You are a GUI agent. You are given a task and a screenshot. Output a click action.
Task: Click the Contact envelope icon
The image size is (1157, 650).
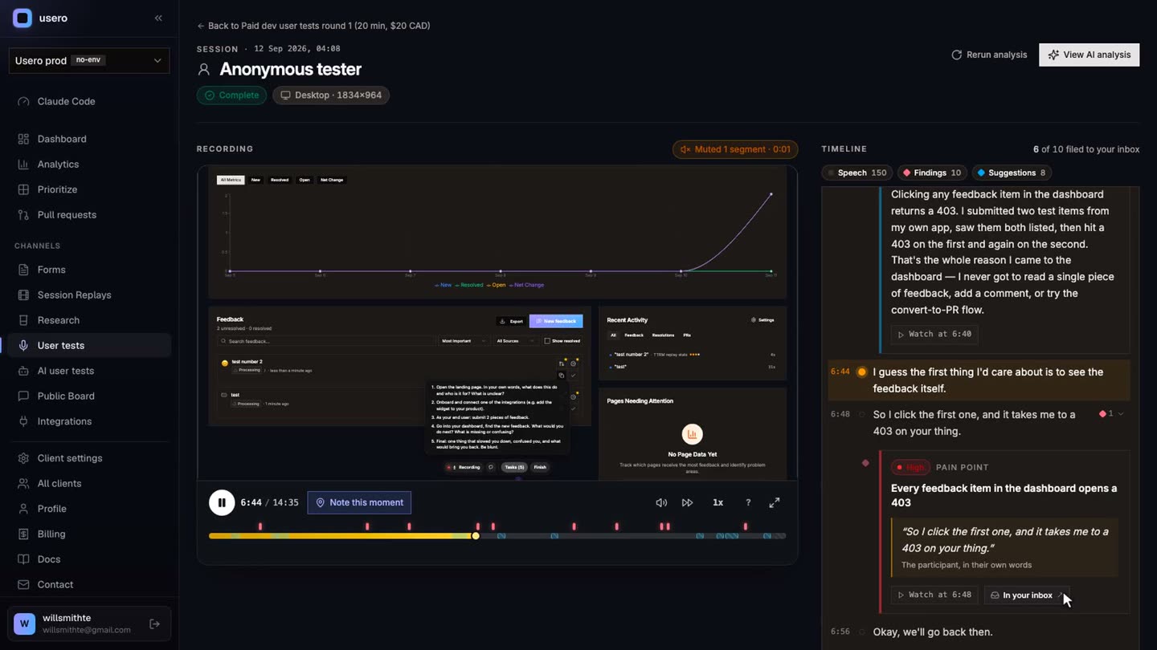[23, 584]
